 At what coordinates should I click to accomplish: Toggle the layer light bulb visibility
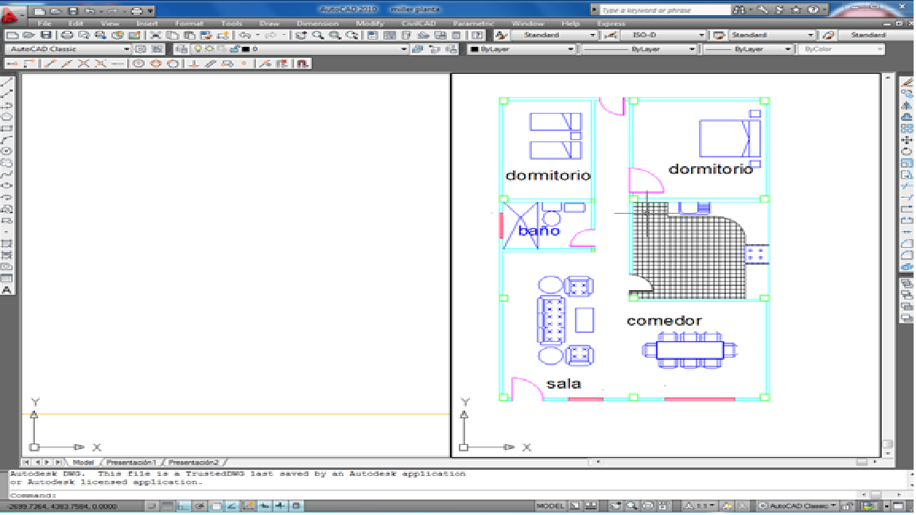tap(196, 48)
